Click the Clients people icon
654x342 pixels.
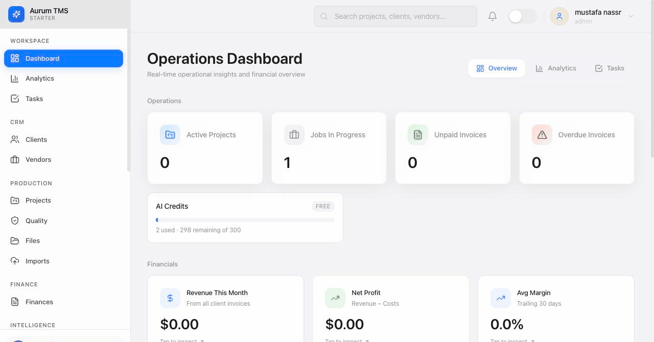15,139
